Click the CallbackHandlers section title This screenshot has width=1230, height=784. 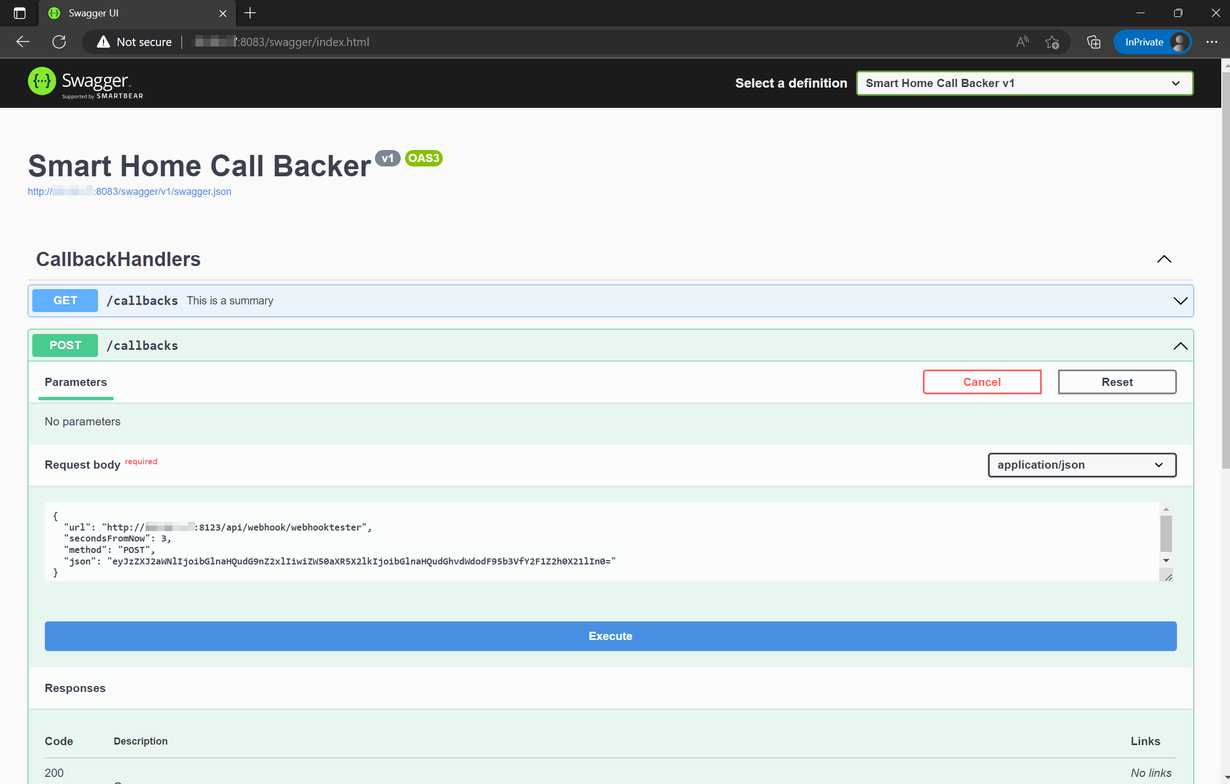click(x=118, y=259)
